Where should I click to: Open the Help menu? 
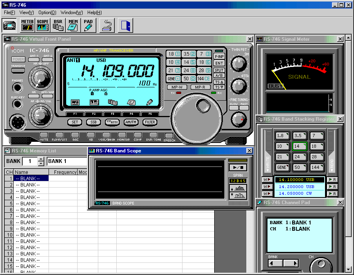[x=94, y=13]
